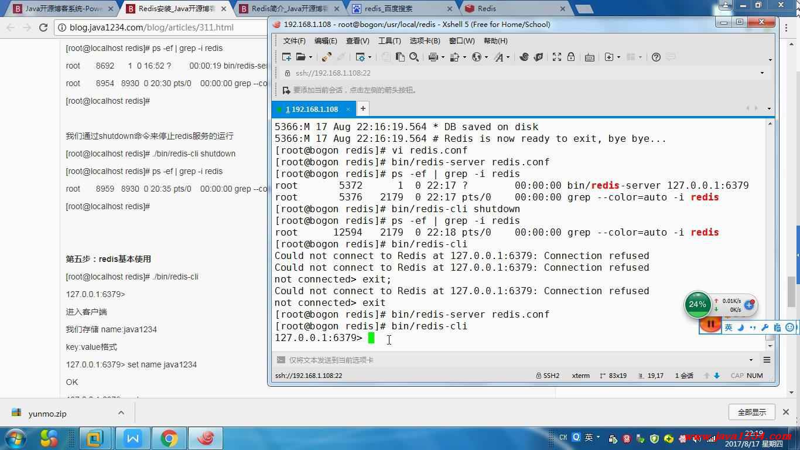Close the Chrome download bar with X
This screenshot has width=800, height=450.
786,412
